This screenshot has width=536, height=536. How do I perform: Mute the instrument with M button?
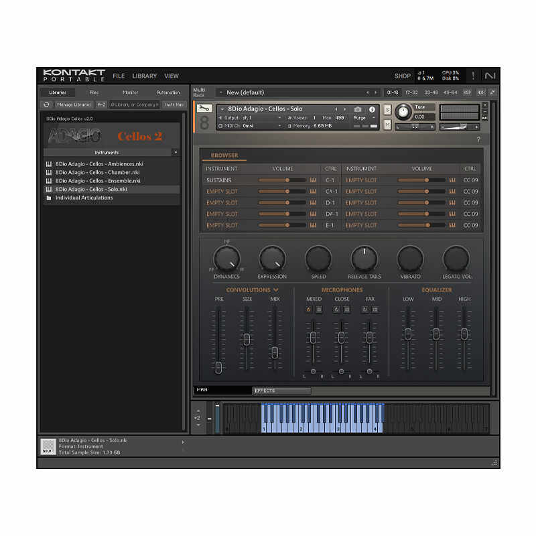(x=387, y=125)
